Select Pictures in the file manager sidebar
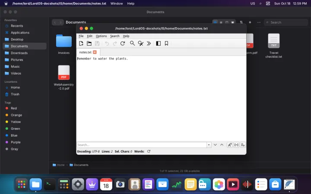This screenshot has width=311, height=194. tap(25, 59)
